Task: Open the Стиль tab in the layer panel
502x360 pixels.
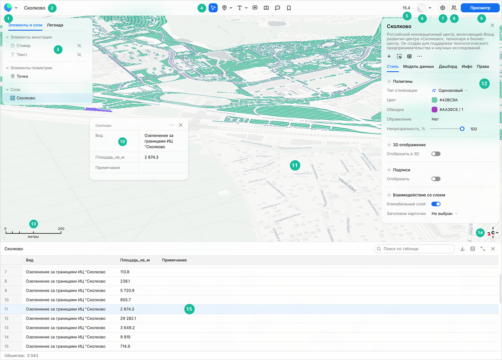Action: tap(393, 66)
